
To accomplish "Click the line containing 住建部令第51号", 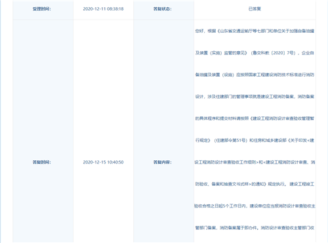I will 255,141.
